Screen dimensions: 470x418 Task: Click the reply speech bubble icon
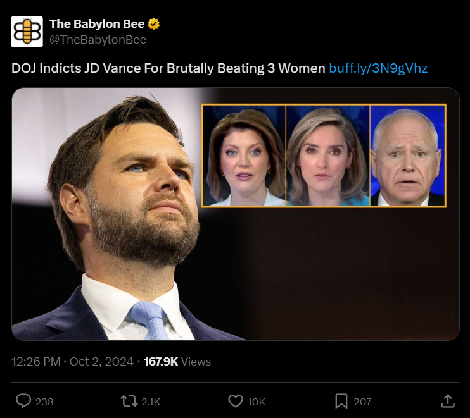point(23,401)
